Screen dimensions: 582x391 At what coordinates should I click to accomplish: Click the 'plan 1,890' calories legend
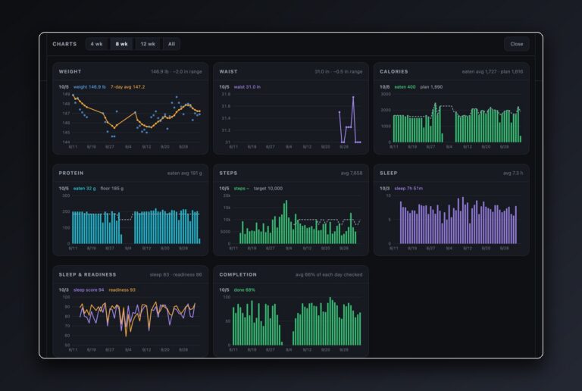tap(431, 87)
